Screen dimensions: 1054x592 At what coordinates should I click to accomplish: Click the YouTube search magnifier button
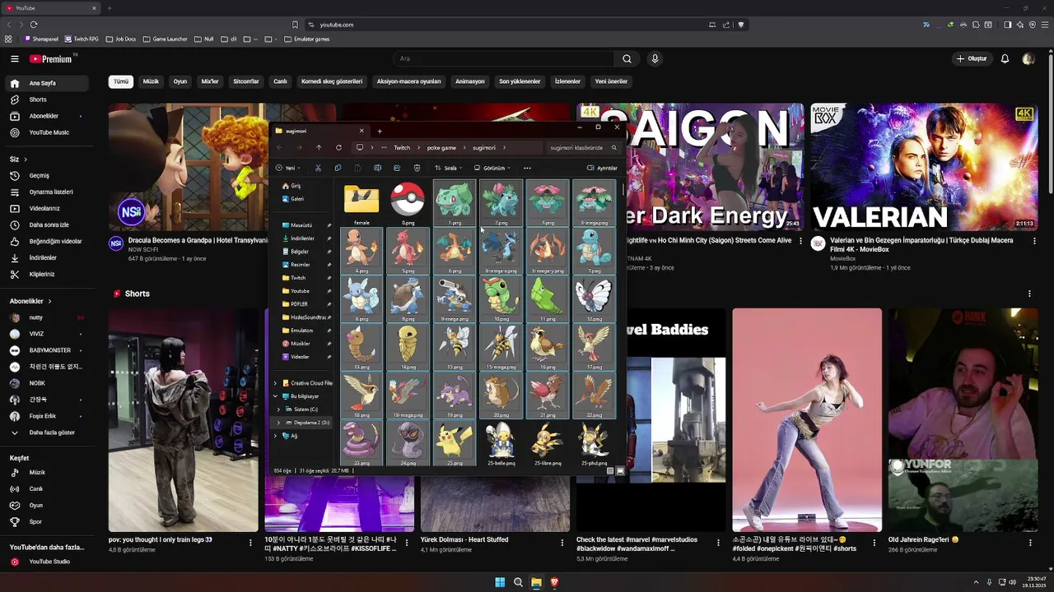[627, 58]
